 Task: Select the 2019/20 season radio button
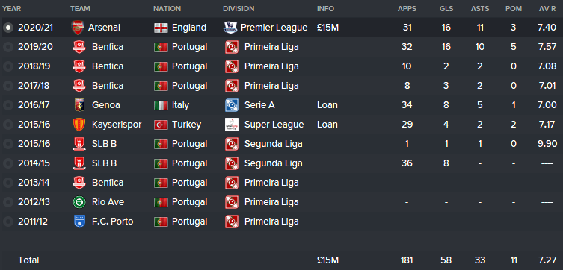point(8,47)
